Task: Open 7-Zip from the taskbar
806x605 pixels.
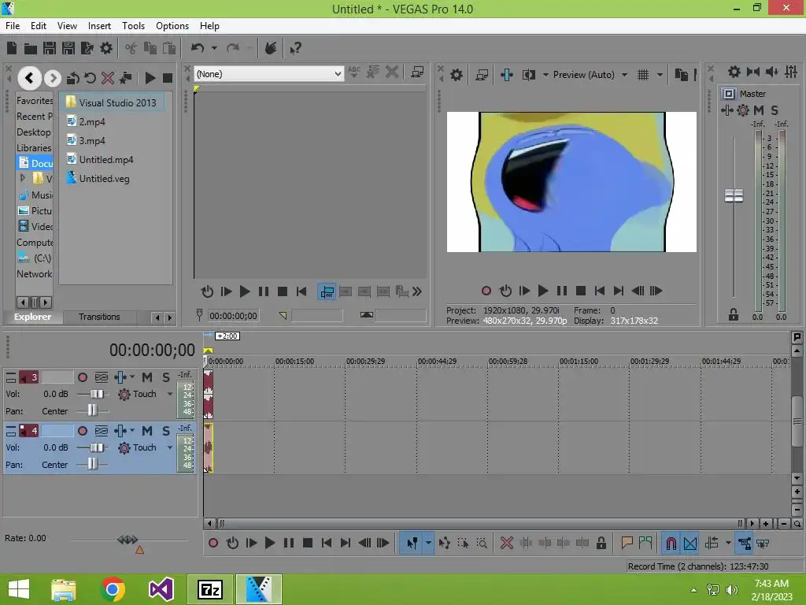Action: [x=209, y=589]
